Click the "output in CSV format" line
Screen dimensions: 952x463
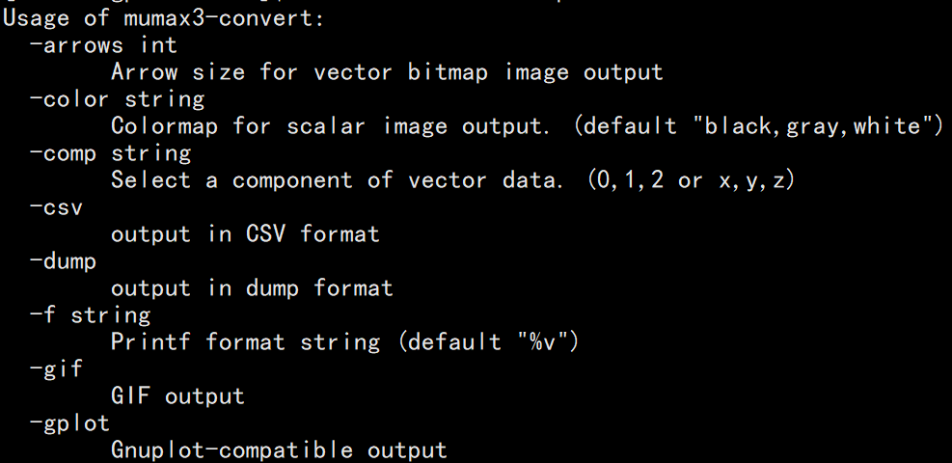click(245, 234)
